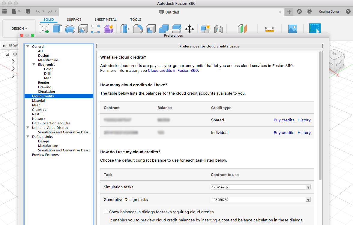Select the Revolve tool
353x225 pixels.
(70, 29)
